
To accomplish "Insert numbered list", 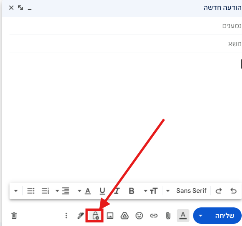I will point(45,191).
